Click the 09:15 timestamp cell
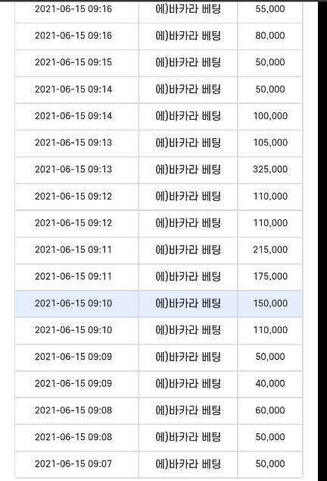The height and width of the screenshot is (481, 327). click(x=76, y=62)
